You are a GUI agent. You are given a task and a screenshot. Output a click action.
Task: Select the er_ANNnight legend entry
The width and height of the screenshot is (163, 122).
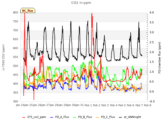130,117
